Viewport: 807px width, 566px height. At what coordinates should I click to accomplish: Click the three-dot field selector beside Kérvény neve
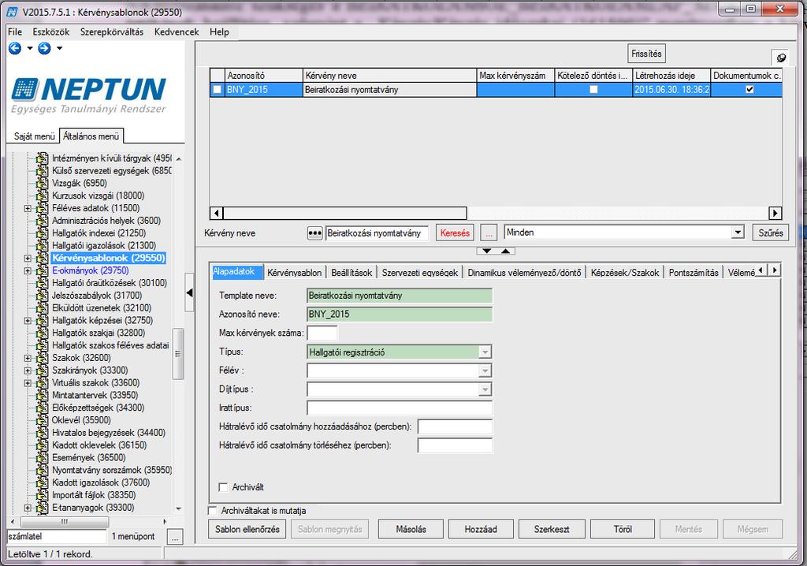[314, 233]
